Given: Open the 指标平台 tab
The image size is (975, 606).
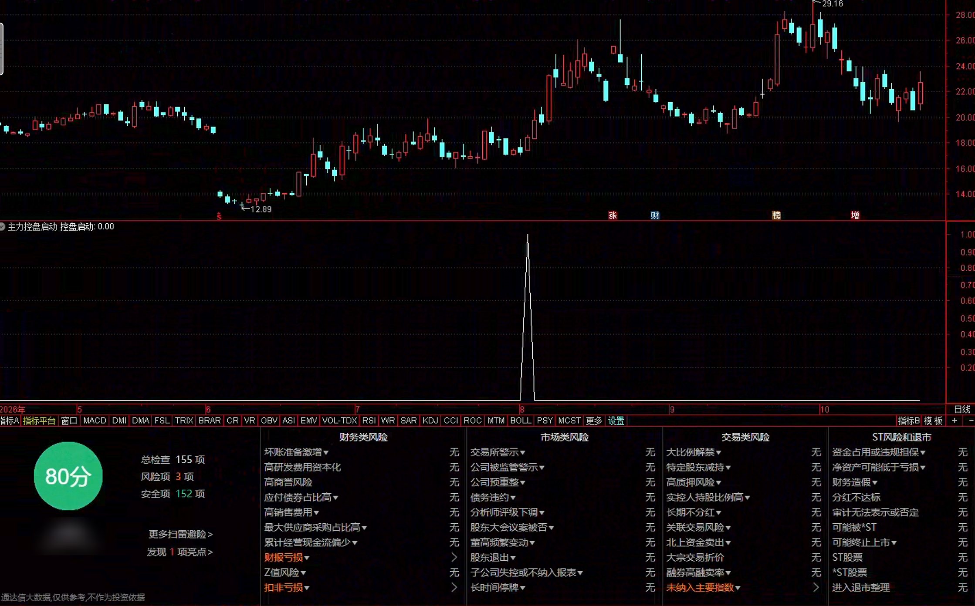Looking at the screenshot, I should pos(39,421).
